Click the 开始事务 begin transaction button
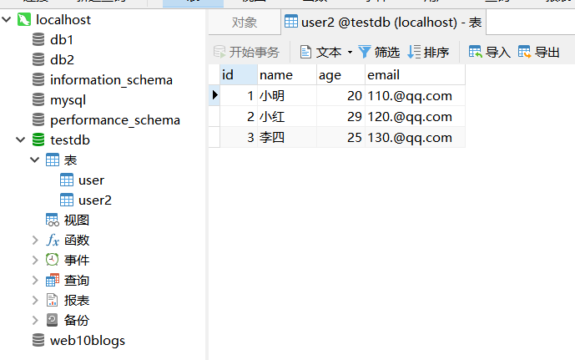 (247, 52)
